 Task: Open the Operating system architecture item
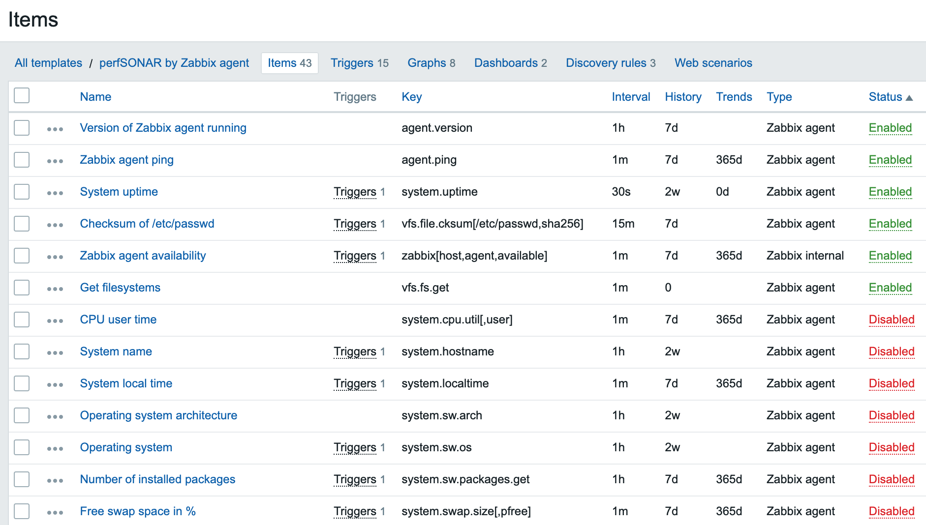(158, 415)
